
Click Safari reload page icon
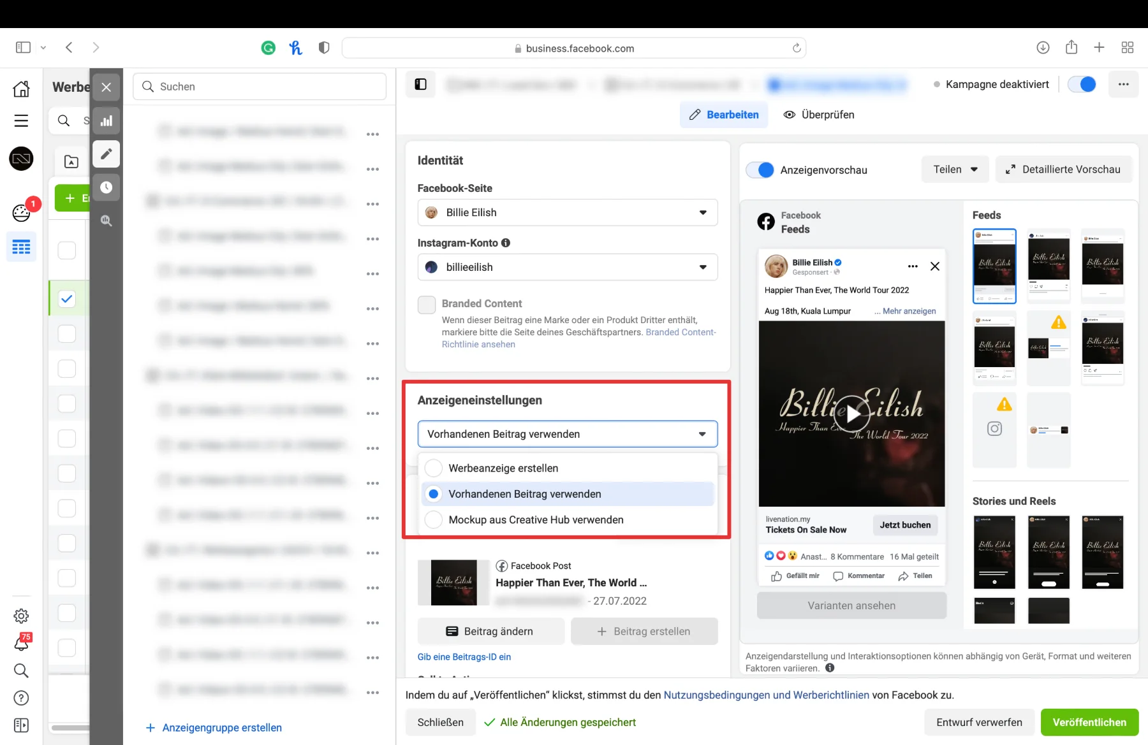(x=797, y=48)
